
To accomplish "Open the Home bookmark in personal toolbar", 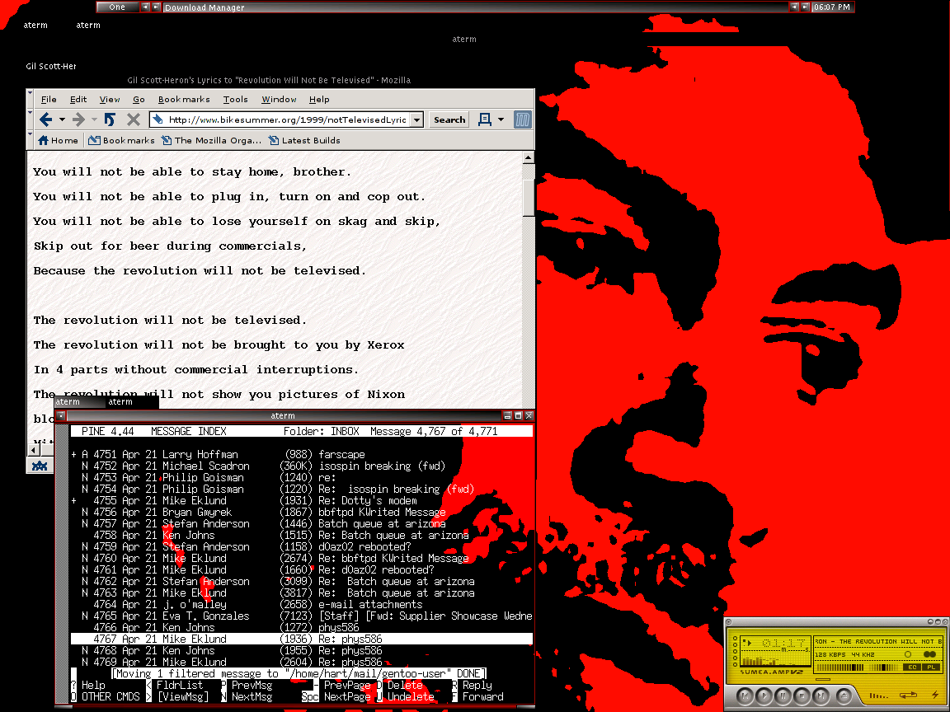I will click(59, 140).
